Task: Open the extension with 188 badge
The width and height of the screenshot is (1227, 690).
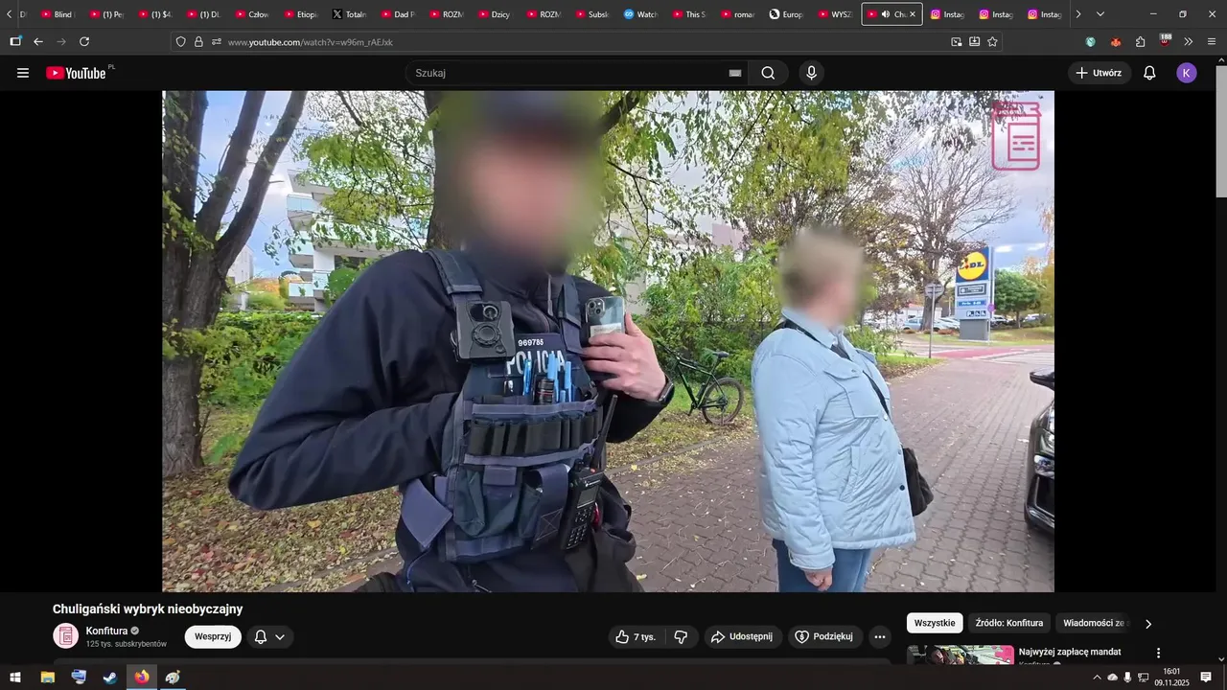Action: 1165,41
